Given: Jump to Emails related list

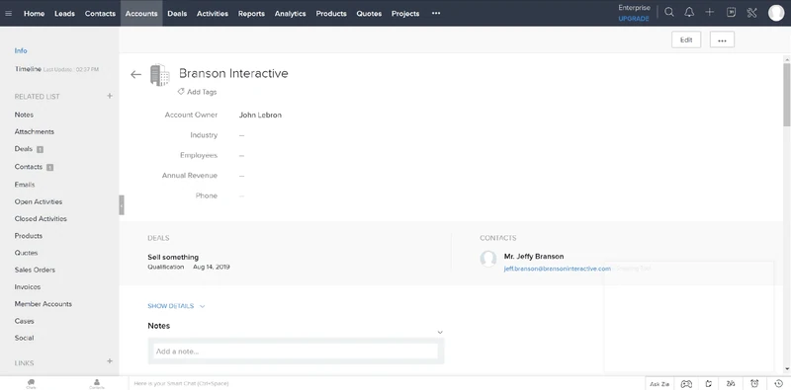Looking at the screenshot, I should [x=25, y=185].
